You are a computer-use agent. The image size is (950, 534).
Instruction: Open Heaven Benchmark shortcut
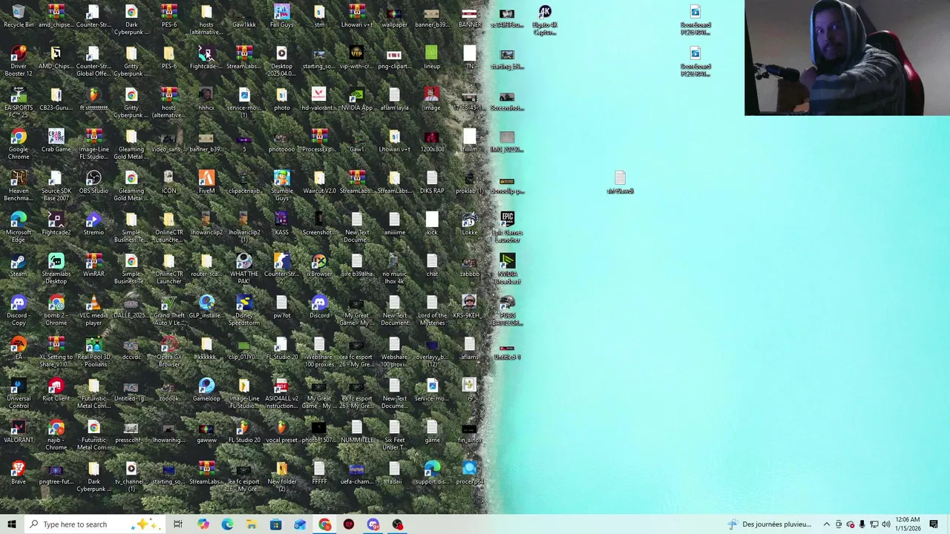19,186
